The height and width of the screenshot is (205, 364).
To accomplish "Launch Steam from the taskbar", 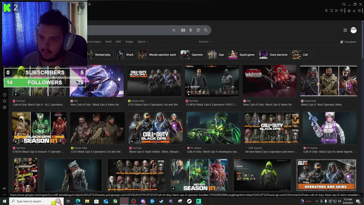I will 161,201.
